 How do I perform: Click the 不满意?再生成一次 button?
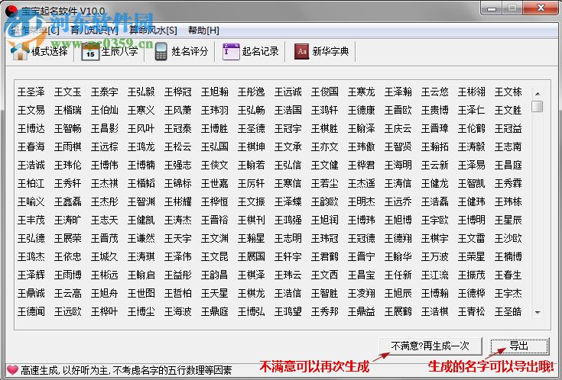pos(430,346)
